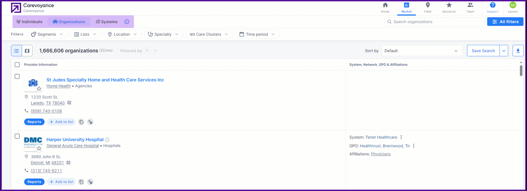Click the Filtered by count badge
The height and width of the screenshot is (191, 527).
[x=147, y=51]
